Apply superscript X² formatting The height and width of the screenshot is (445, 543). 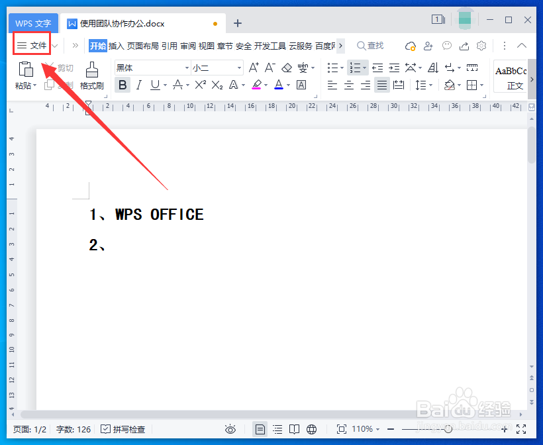[201, 85]
